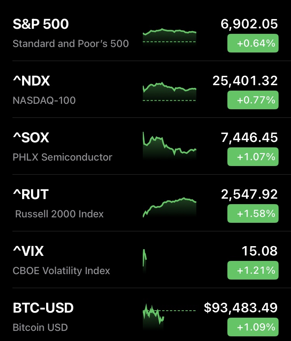The image size is (291, 341).
Task: Open the S&P 500 sparkline chart
Action: (170, 37)
